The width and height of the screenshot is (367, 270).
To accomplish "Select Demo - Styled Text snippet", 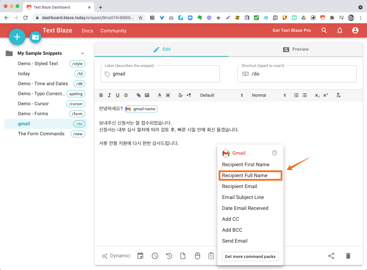I will click(46, 64).
